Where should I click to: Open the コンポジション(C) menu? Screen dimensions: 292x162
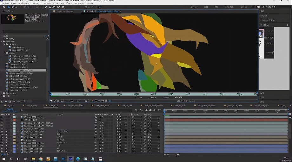pos(24,3)
